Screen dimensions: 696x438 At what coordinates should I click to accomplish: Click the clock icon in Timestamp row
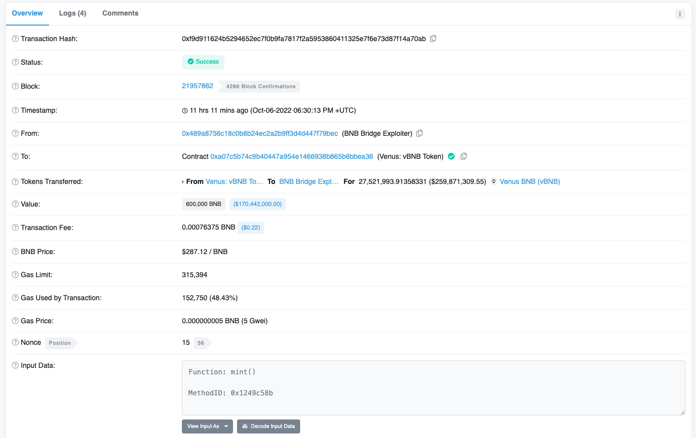pyautogui.click(x=185, y=111)
